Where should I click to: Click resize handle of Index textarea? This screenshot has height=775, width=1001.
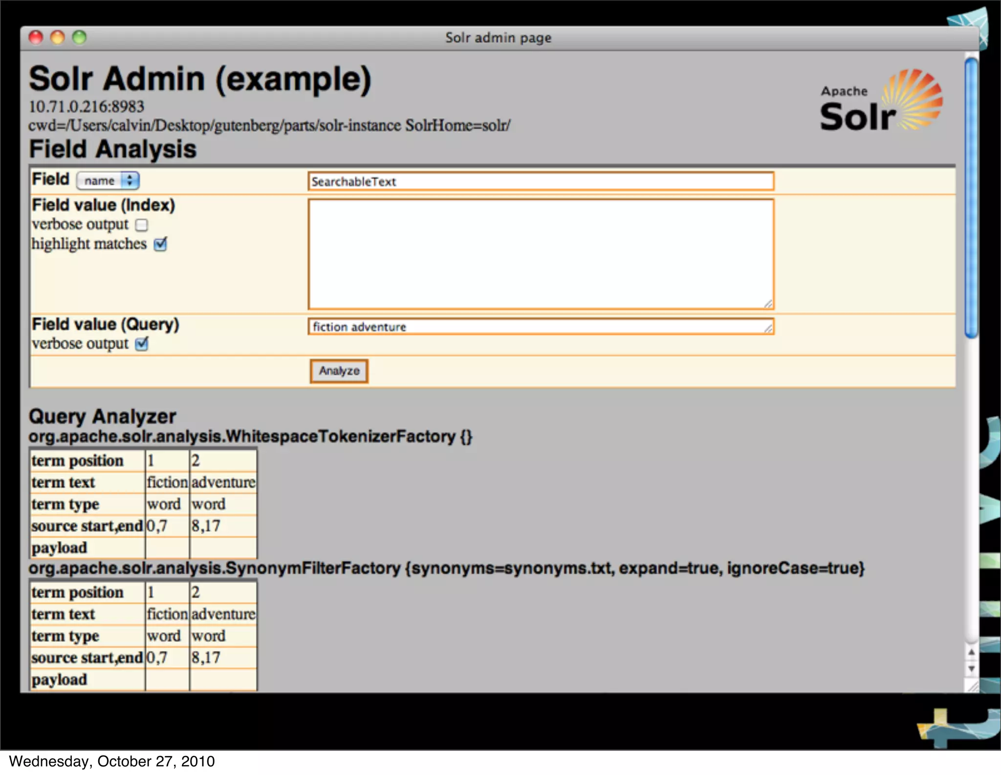(x=768, y=304)
